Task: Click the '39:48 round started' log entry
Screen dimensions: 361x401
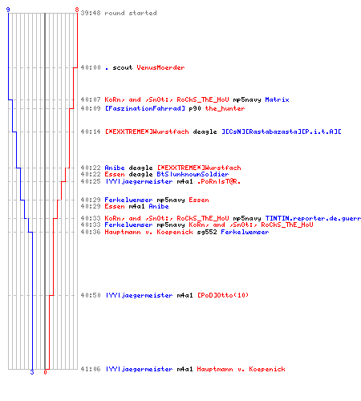Action: [x=119, y=13]
